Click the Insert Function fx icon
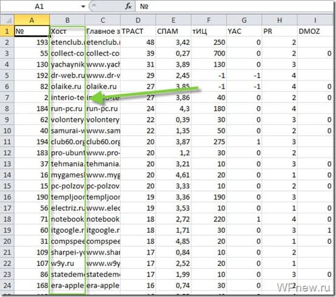This screenshot has width=336, height=297. click(x=129, y=7)
